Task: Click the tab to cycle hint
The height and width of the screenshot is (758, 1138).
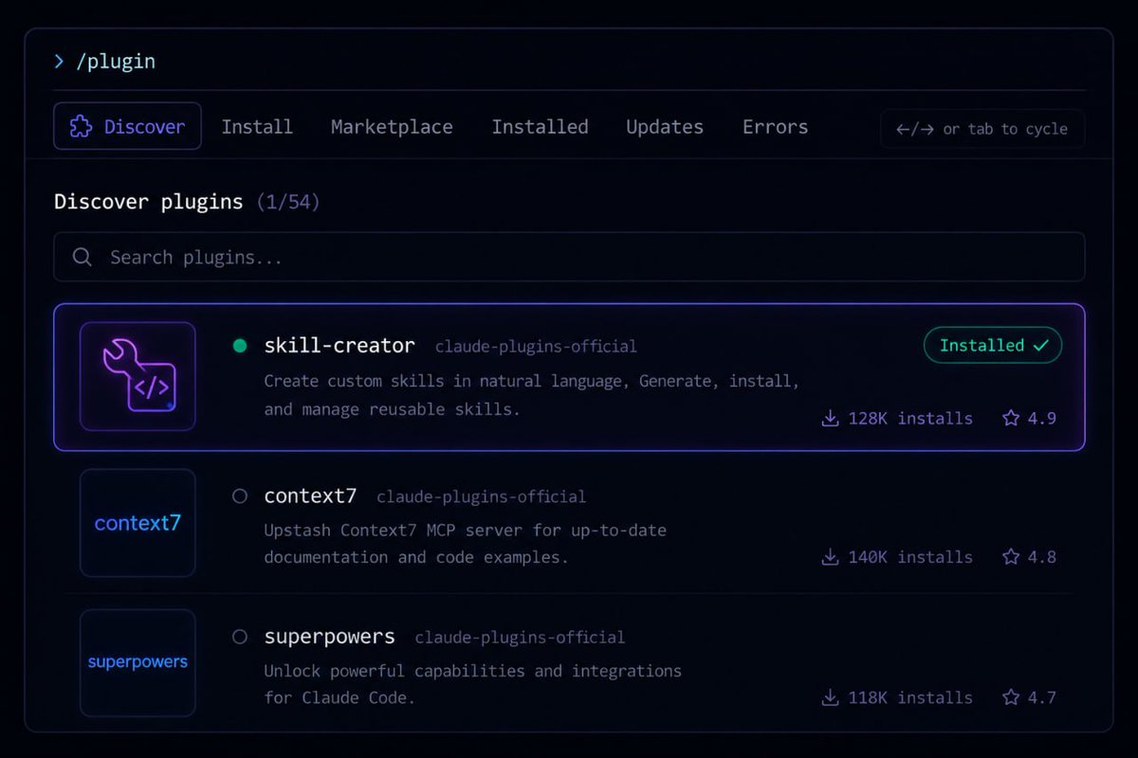Action: point(982,129)
